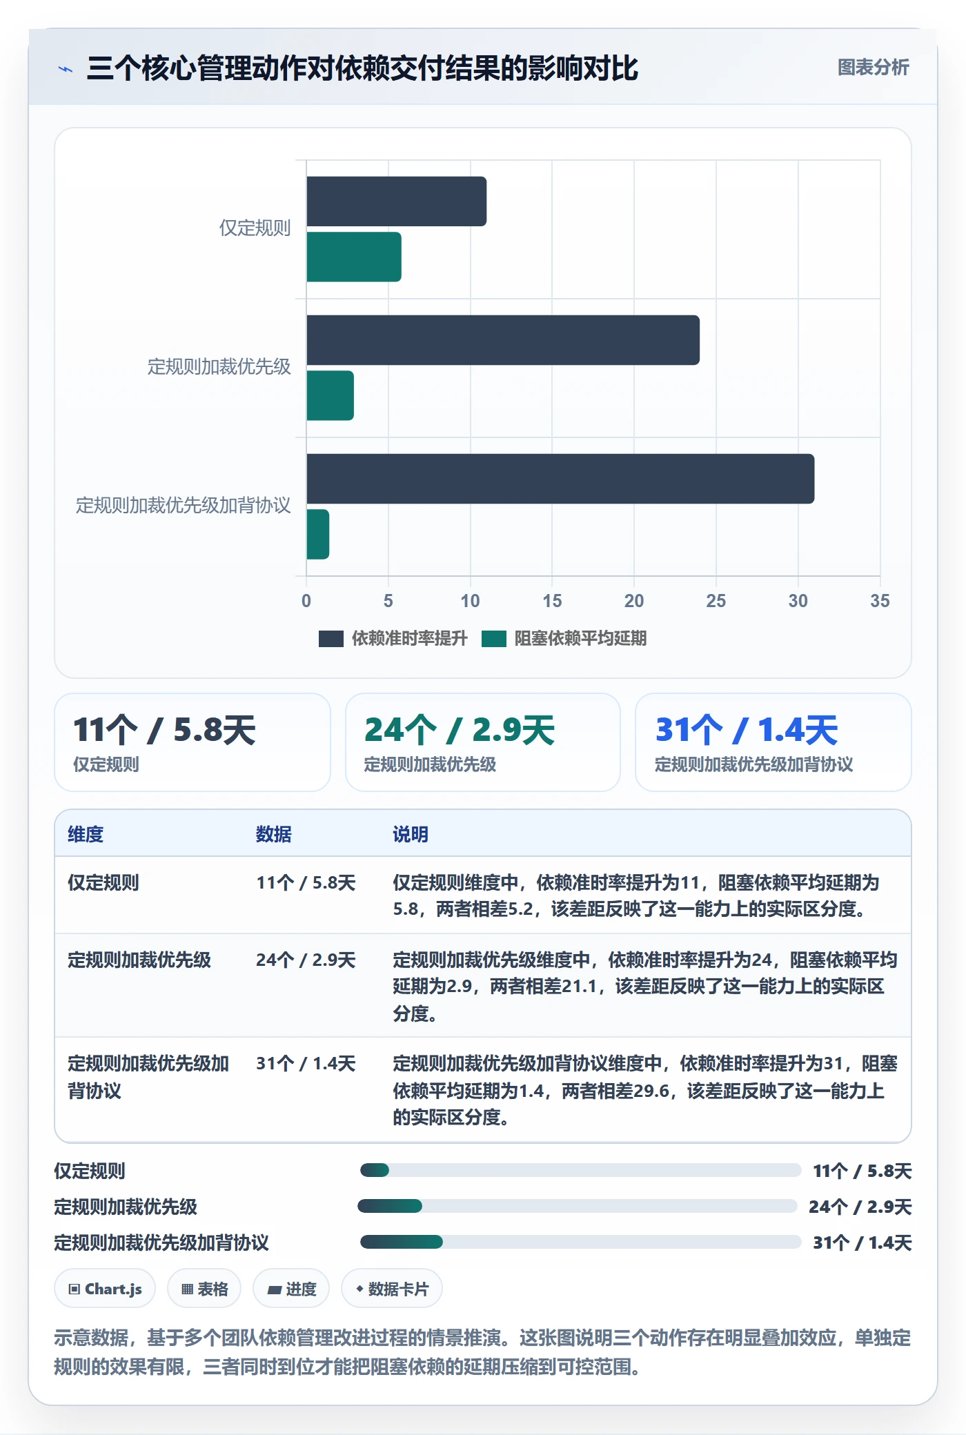Click the 11个 / 5.8天 value beside the progress bar
Image resolution: width=966 pixels, height=1435 pixels.
tap(862, 1171)
